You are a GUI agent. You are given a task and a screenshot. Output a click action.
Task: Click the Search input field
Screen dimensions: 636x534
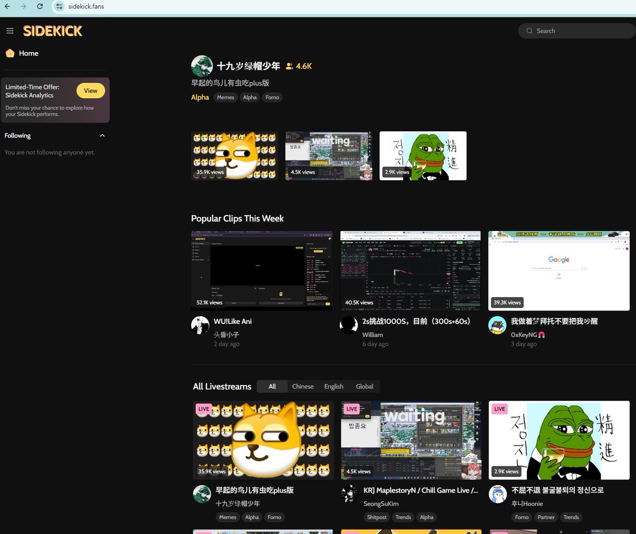pos(577,31)
